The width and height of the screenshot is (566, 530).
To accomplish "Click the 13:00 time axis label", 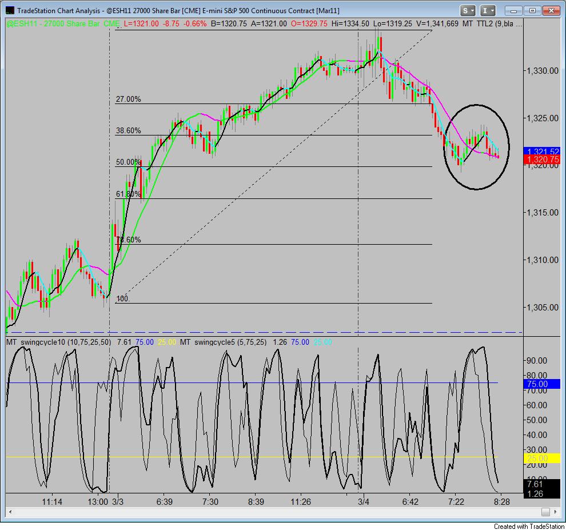I will tap(98, 502).
